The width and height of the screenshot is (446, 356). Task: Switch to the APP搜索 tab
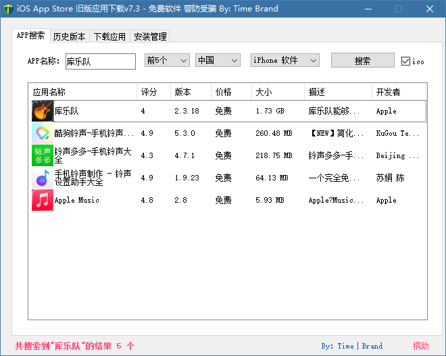30,36
